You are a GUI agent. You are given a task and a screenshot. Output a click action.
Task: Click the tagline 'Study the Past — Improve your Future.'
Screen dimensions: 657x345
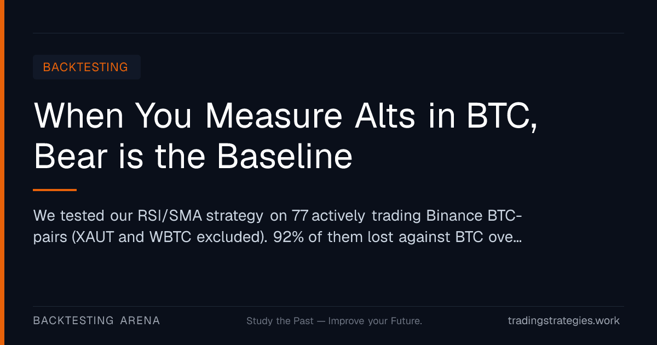point(334,321)
